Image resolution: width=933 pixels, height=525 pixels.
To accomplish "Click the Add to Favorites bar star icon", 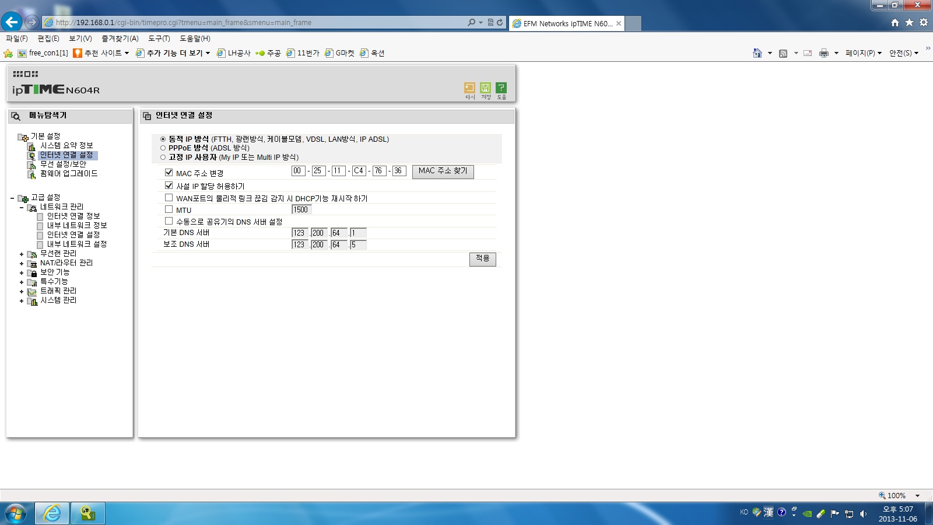I will pyautogui.click(x=8, y=53).
